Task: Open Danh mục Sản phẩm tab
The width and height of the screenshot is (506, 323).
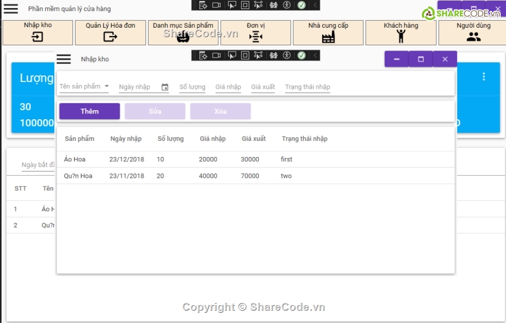Action: tap(183, 32)
